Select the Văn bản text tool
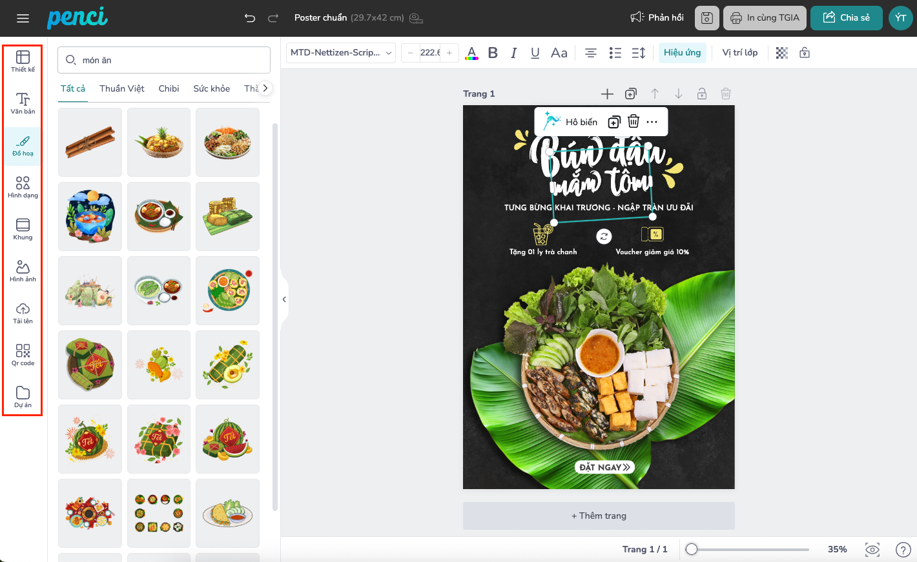This screenshot has width=917, height=562. click(x=23, y=103)
